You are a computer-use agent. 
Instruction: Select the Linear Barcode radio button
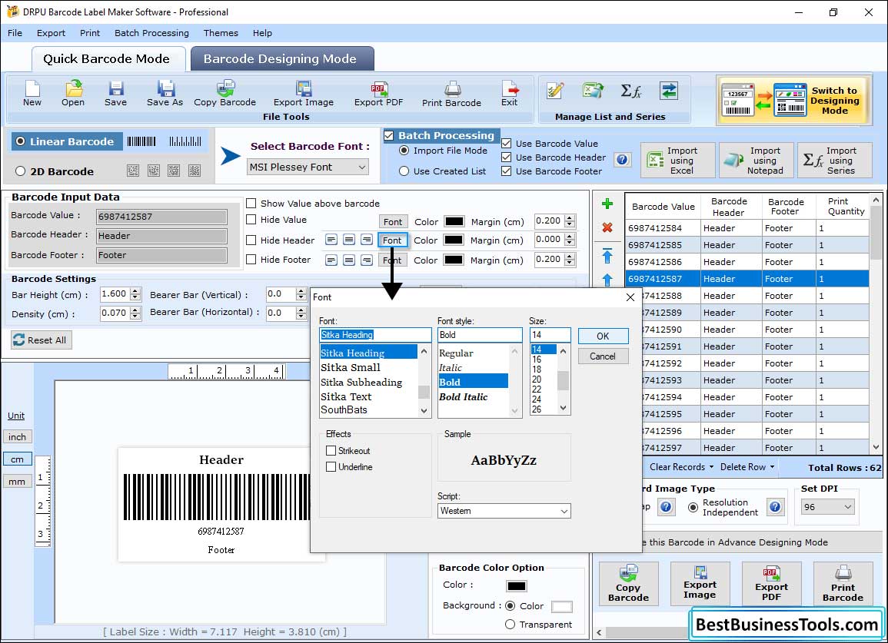[x=21, y=141]
